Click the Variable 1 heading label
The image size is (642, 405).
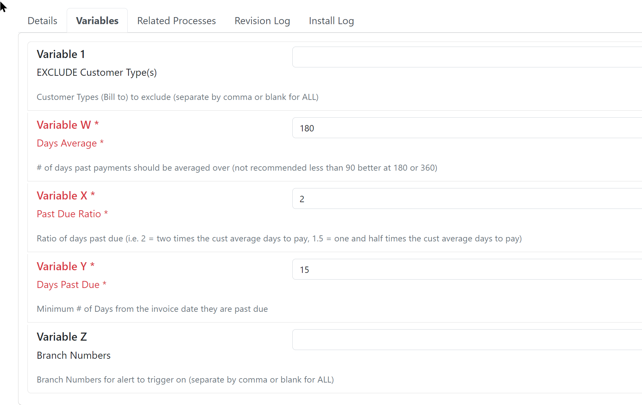(x=61, y=54)
